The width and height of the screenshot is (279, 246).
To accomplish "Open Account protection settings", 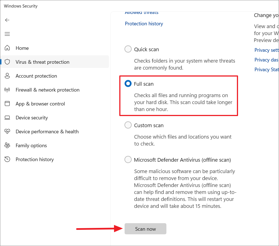I will [36, 76].
